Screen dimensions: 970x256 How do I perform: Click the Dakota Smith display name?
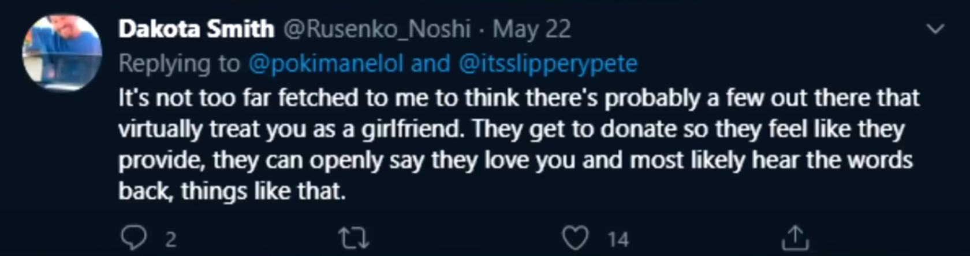[x=196, y=29]
